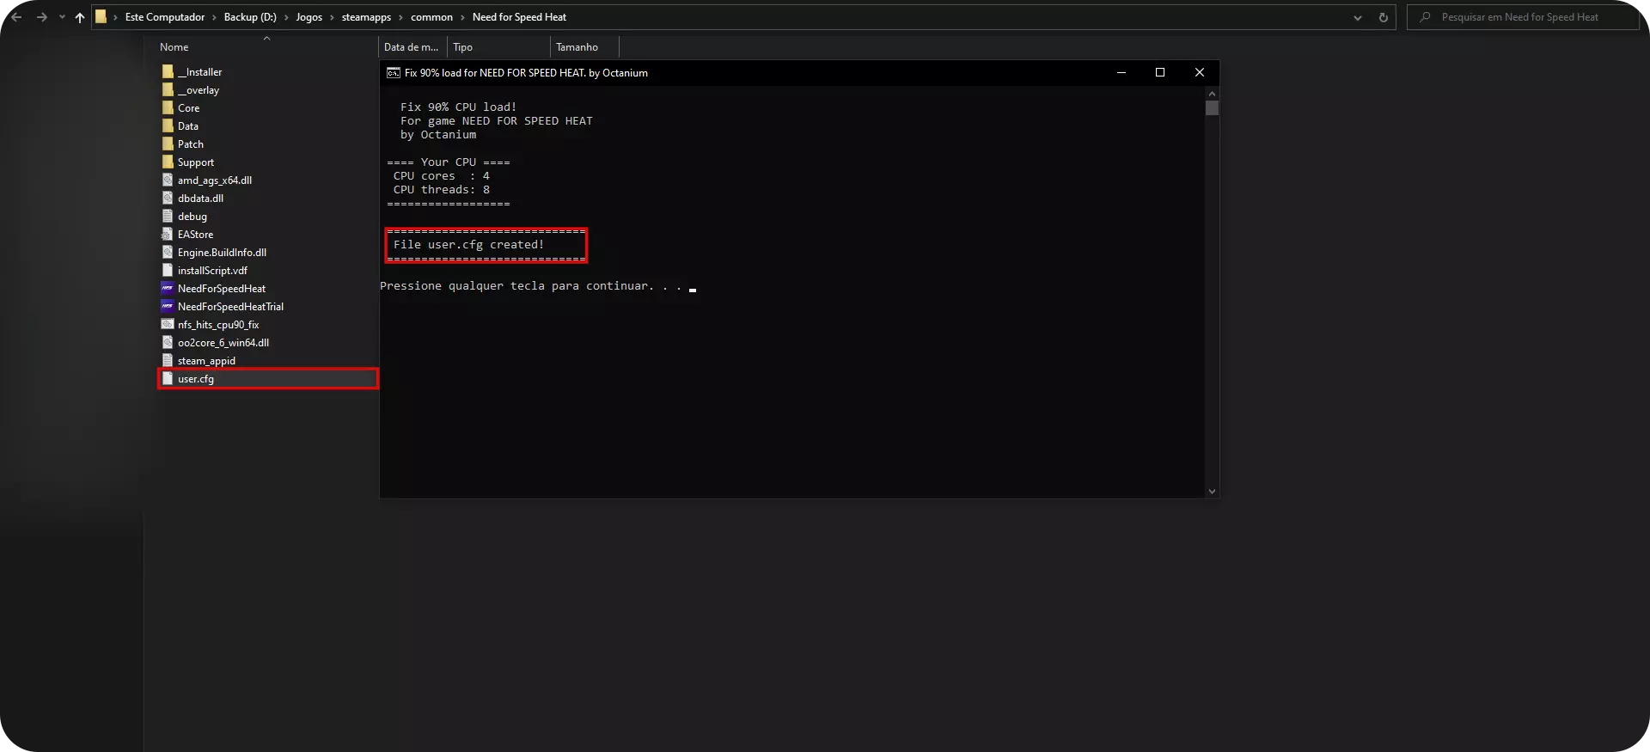This screenshot has width=1650, height=752.
Task: Select the 'Core' folder icon
Action: coord(168,108)
